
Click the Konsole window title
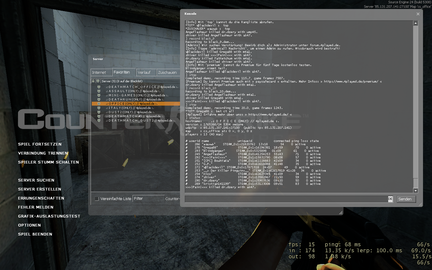click(190, 14)
